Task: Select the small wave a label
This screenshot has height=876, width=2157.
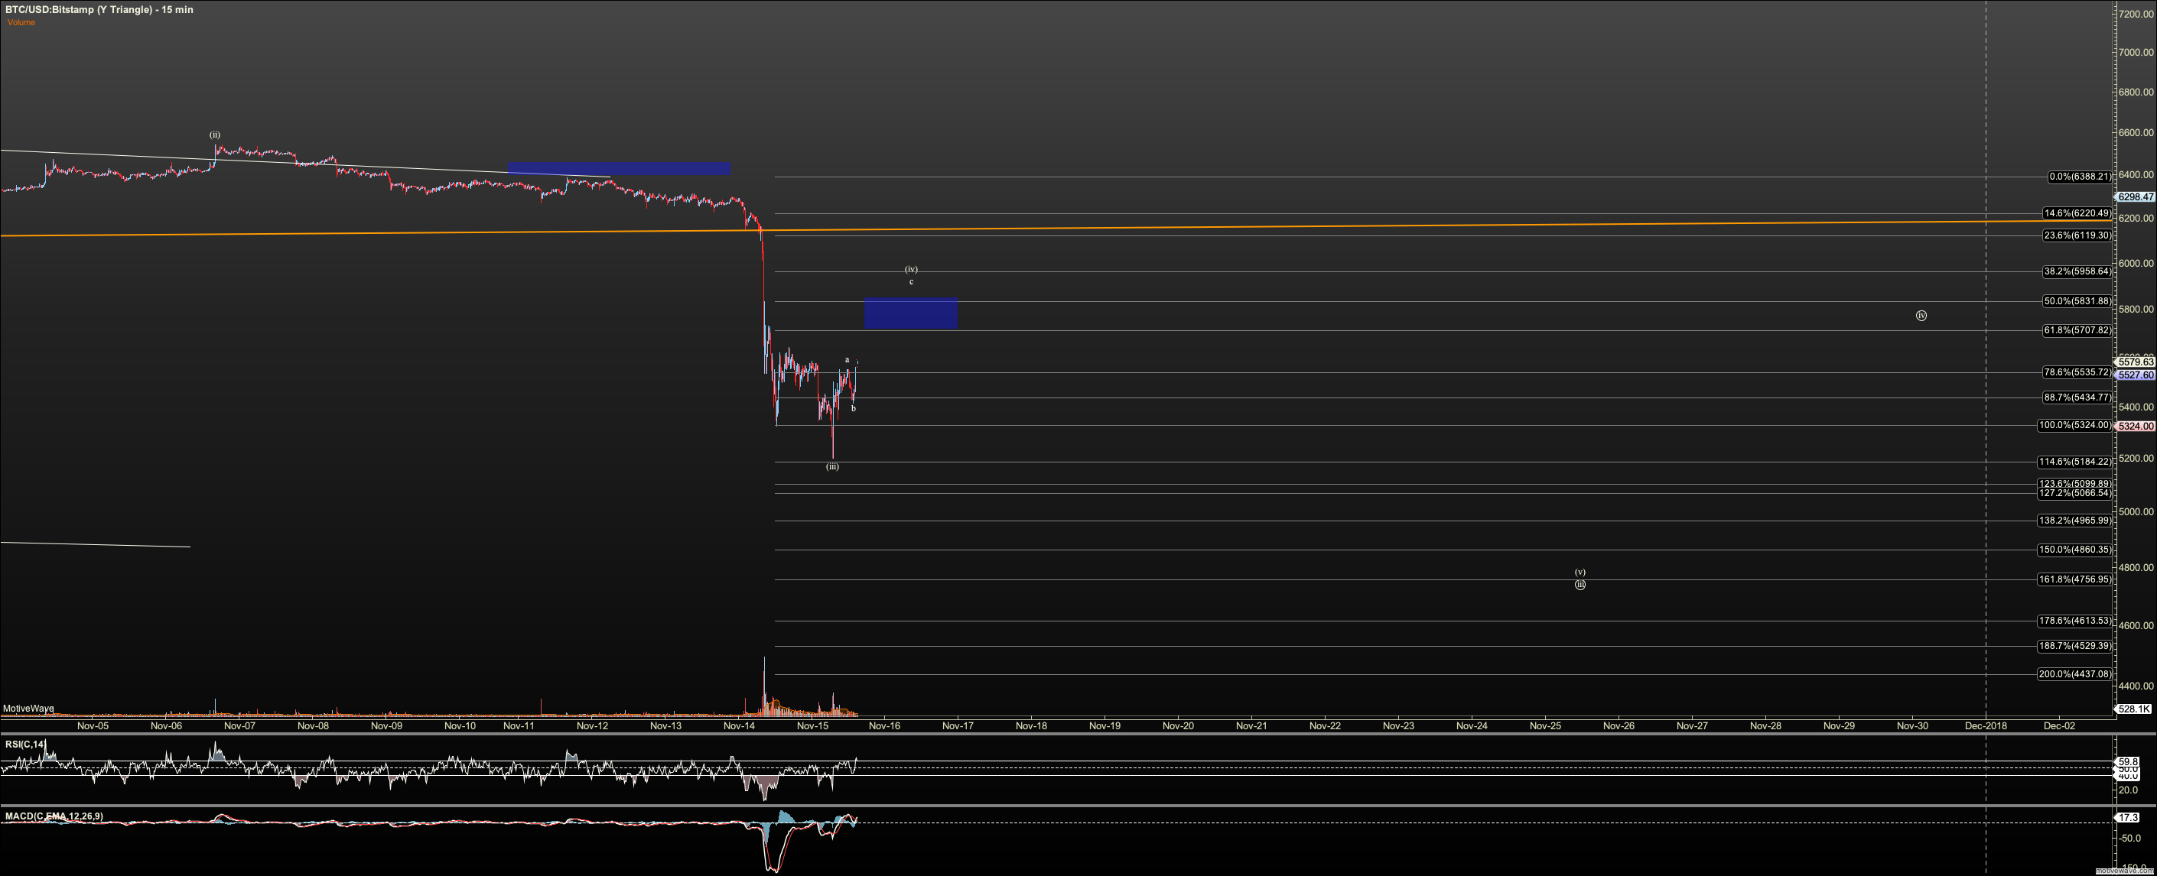Action: point(847,361)
